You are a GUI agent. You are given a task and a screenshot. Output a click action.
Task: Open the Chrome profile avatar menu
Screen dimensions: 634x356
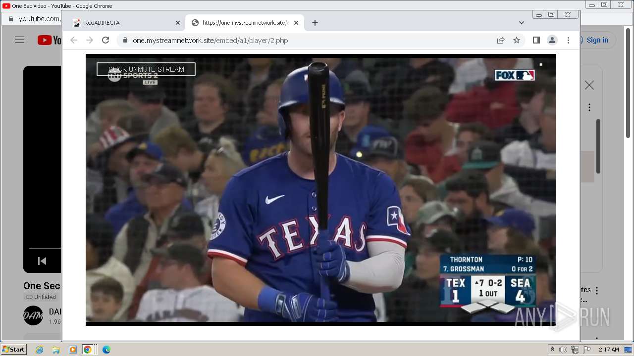click(552, 40)
